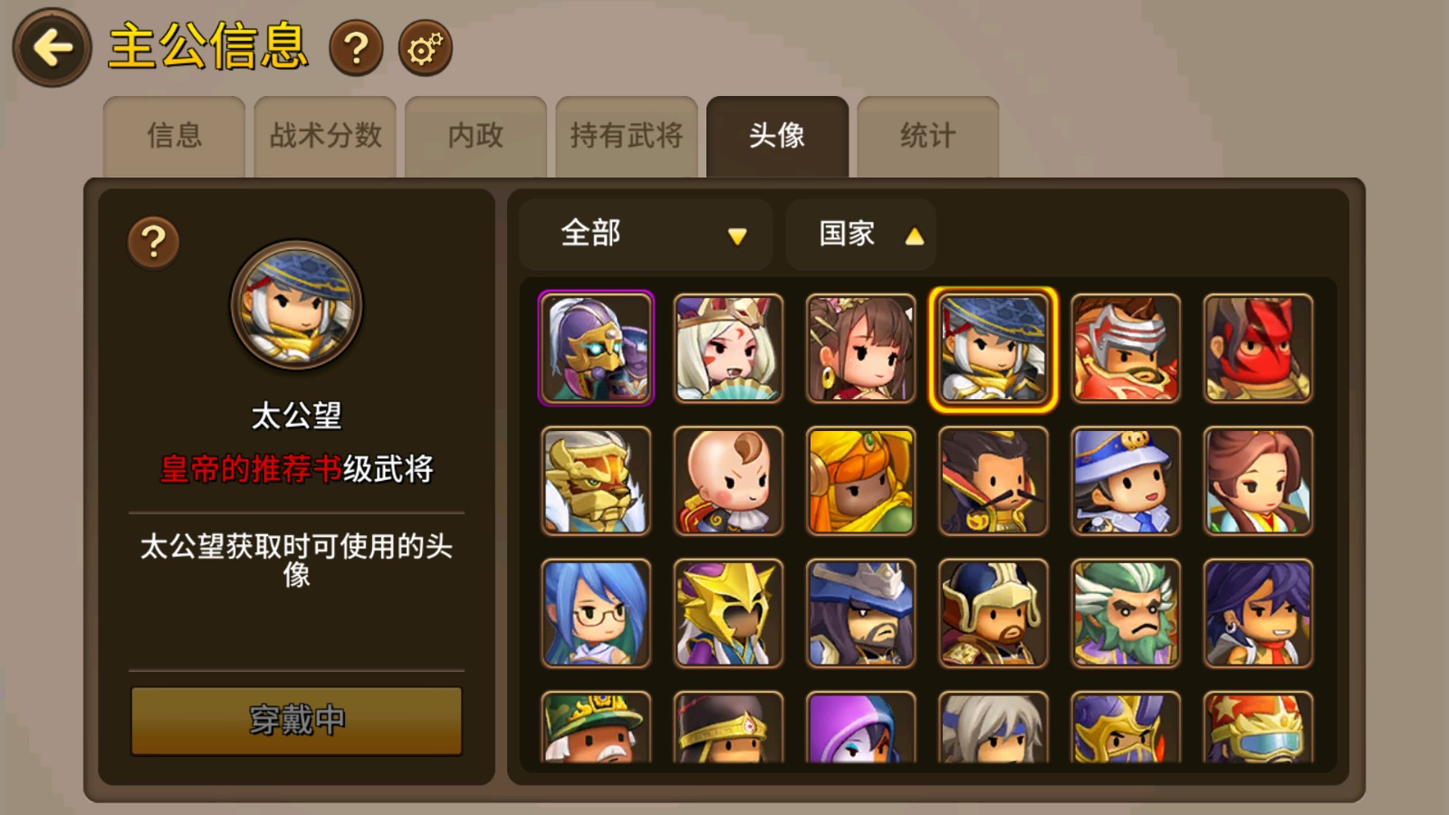The width and height of the screenshot is (1449, 815).
Task: Select the white-haired fox mask girl avatar
Action: click(x=728, y=348)
